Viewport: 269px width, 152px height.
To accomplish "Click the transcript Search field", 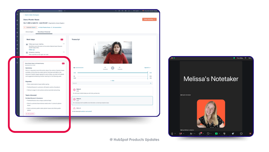I will click(x=112, y=83).
